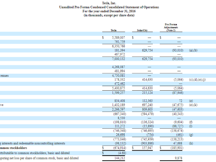Select the Tesla total 2,266,597
The image size is (216, 162).
[119, 109]
